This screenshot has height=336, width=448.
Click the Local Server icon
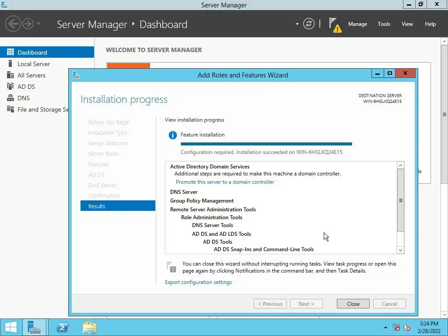(10, 63)
